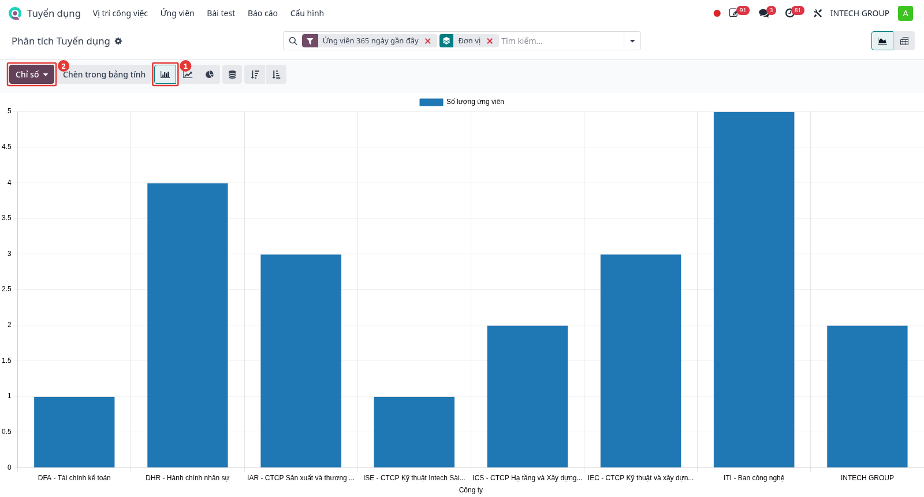Open the INTECH GROUP company switcher

(x=859, y=13)
